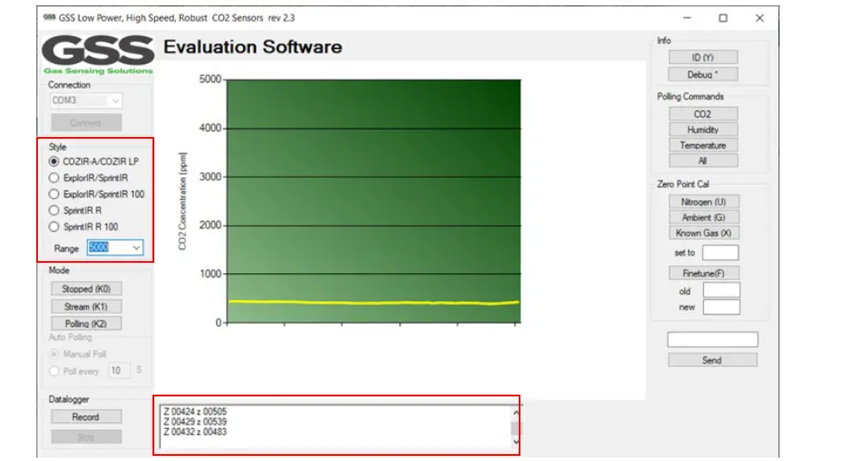
Task: Choose the SprintIR R 100 radio button
Action: [53, 227]
